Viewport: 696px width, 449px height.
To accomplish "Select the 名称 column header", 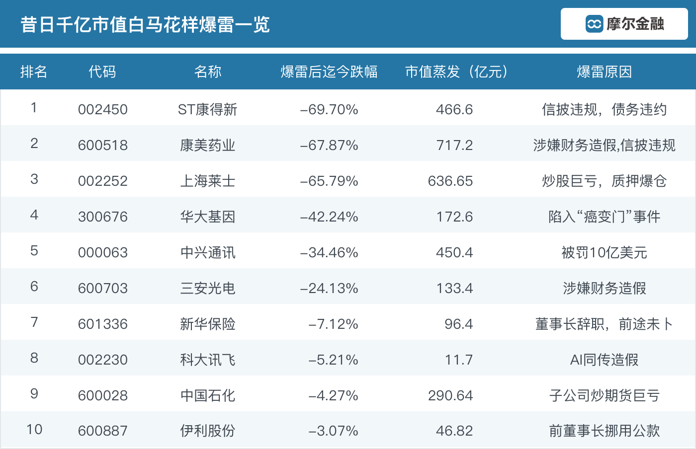I will [x=208, y=72].
